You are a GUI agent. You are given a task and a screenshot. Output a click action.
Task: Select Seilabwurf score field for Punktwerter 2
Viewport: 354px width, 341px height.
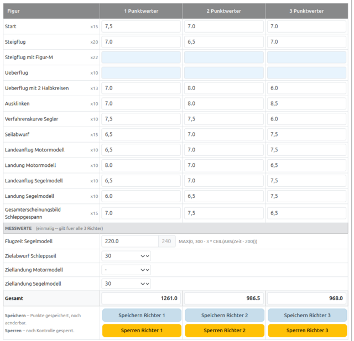coord(224,134)
